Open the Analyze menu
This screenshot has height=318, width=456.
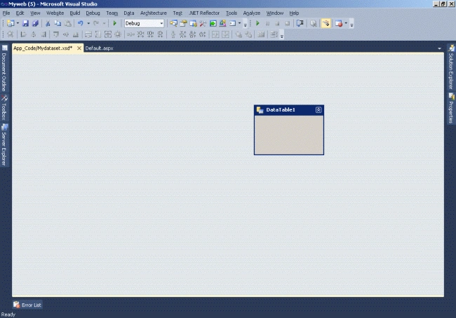pos(252,13)
